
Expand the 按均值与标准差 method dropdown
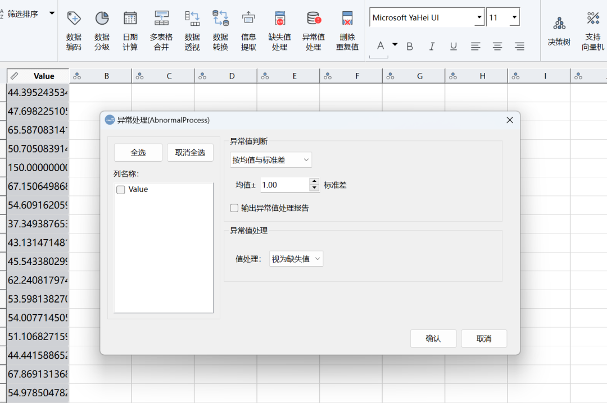pos(271,160)
